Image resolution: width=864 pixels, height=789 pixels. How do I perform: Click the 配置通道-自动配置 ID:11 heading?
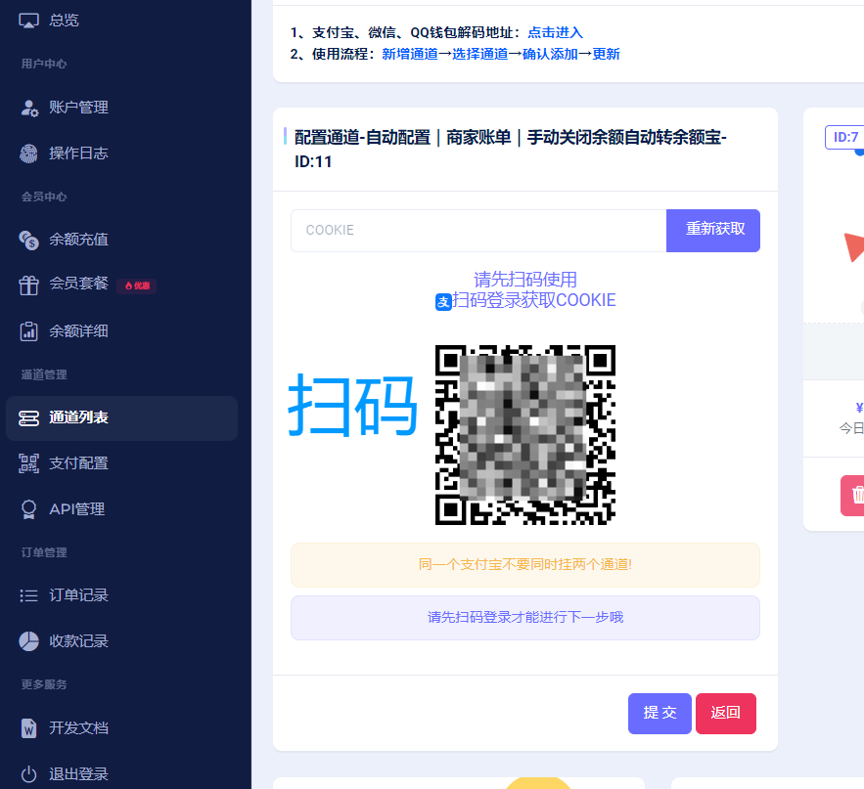point(510,150)
